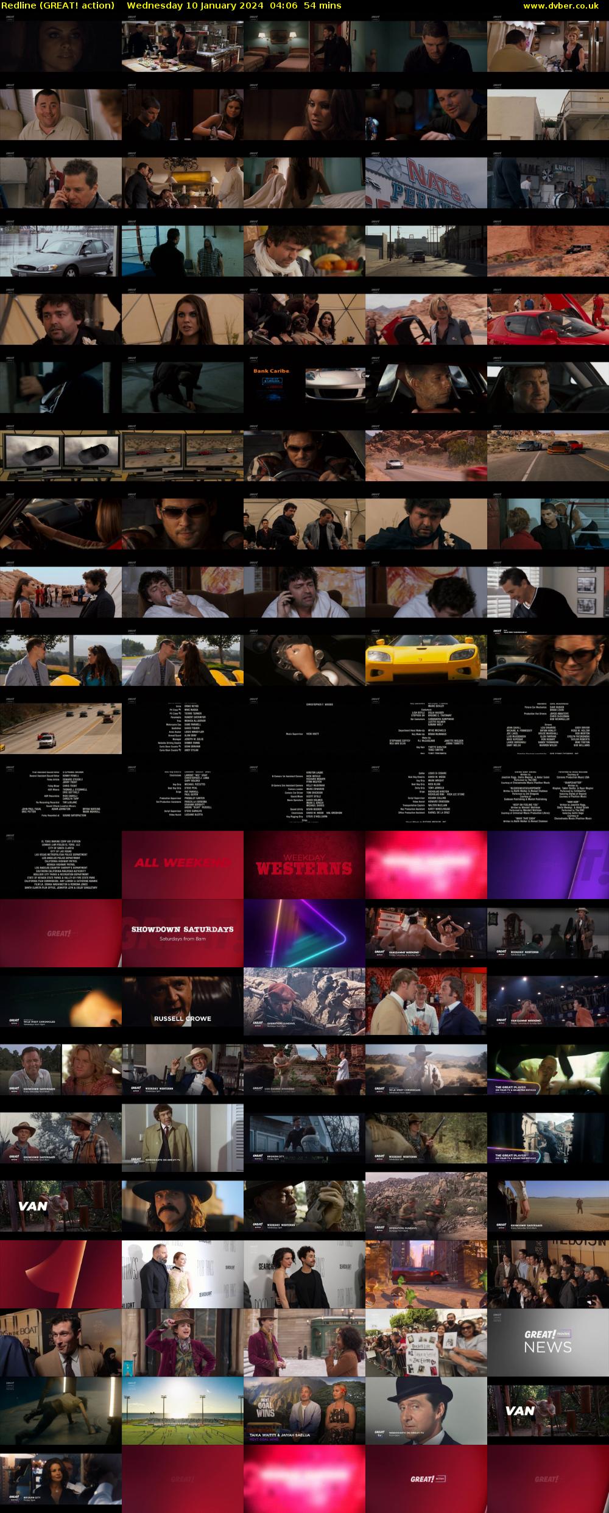Viewport: 609px width, 1513px height.
Task: Click the 54 mins duration text
Action: 322,5
